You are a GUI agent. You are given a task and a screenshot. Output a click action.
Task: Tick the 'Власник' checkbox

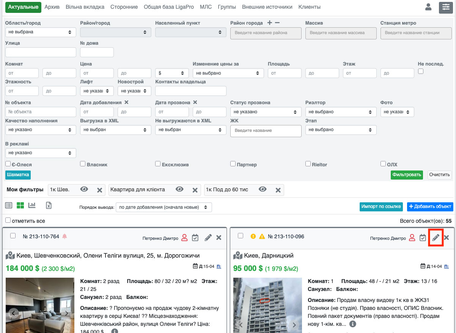pyautogui.click(x=83, y=164)
